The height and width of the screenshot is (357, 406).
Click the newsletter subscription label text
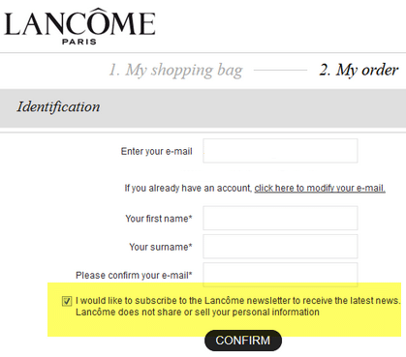(x=238, y=301)
